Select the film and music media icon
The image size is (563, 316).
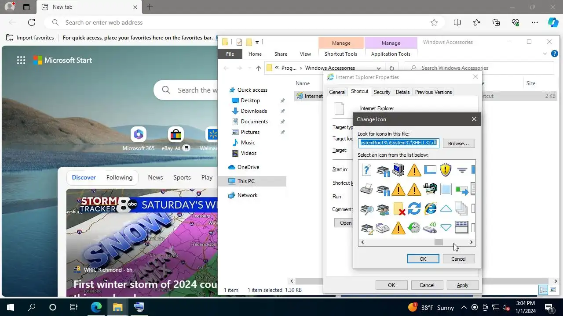click(430, 189)
